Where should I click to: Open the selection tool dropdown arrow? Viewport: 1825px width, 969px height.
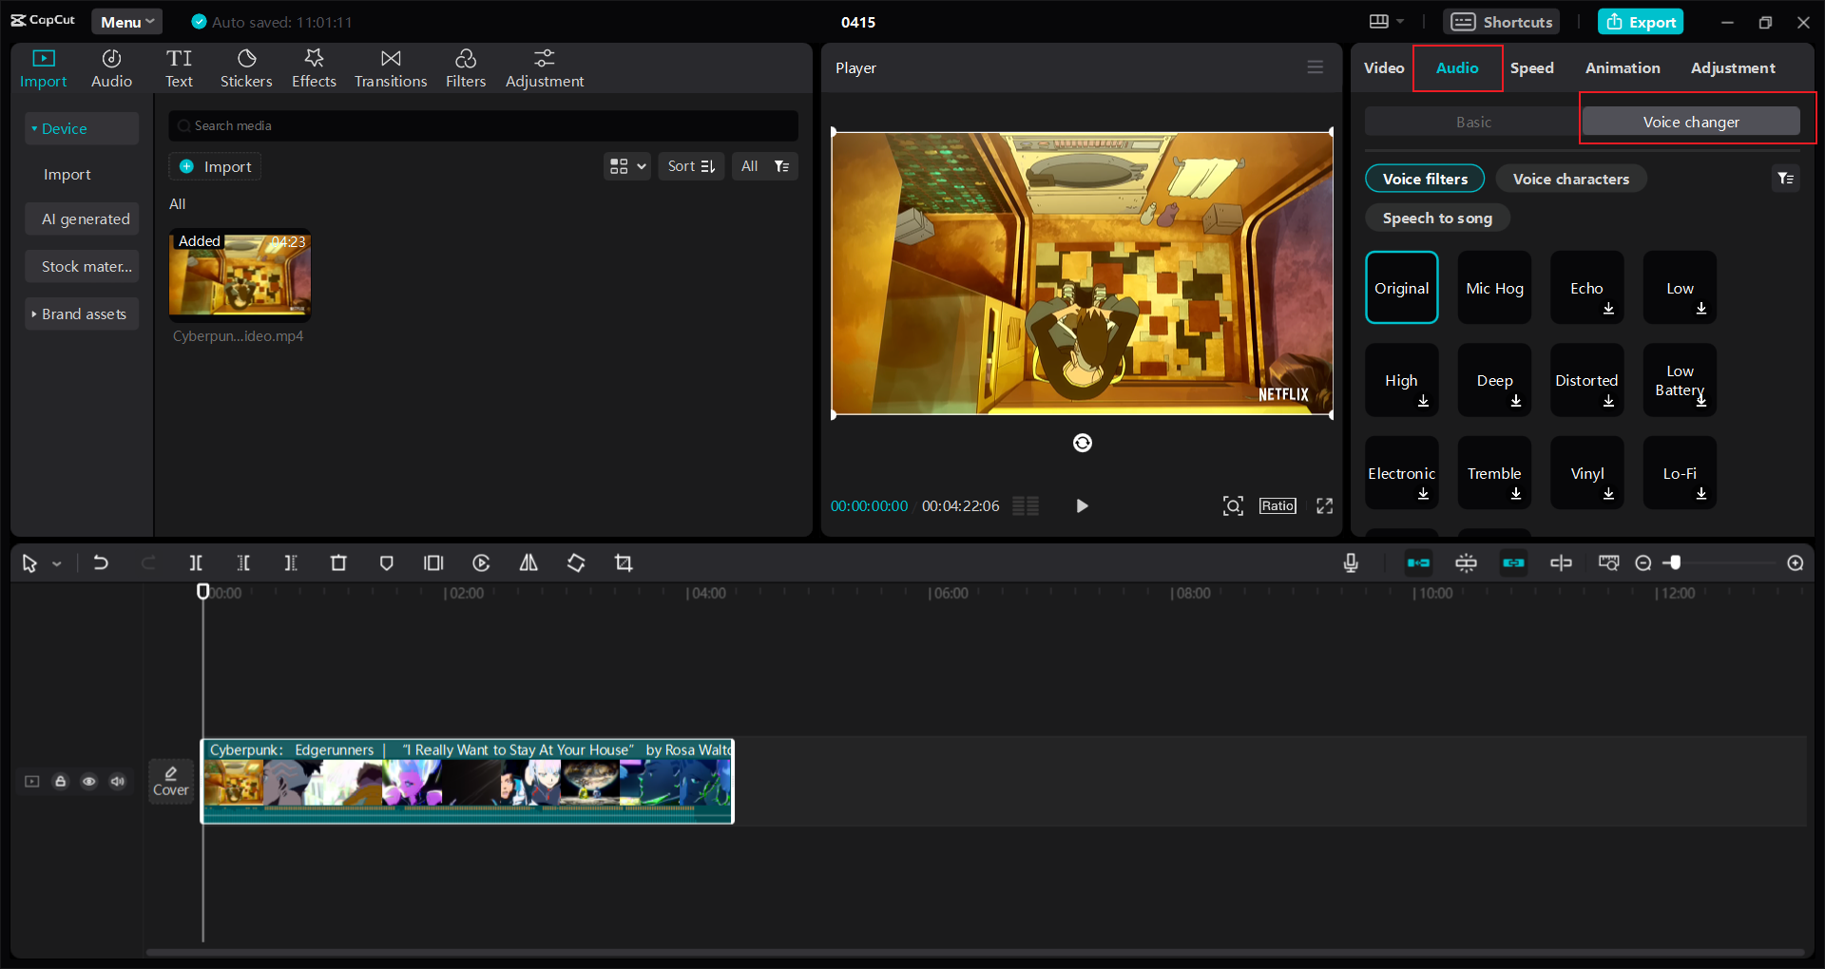tap(57, 564)
